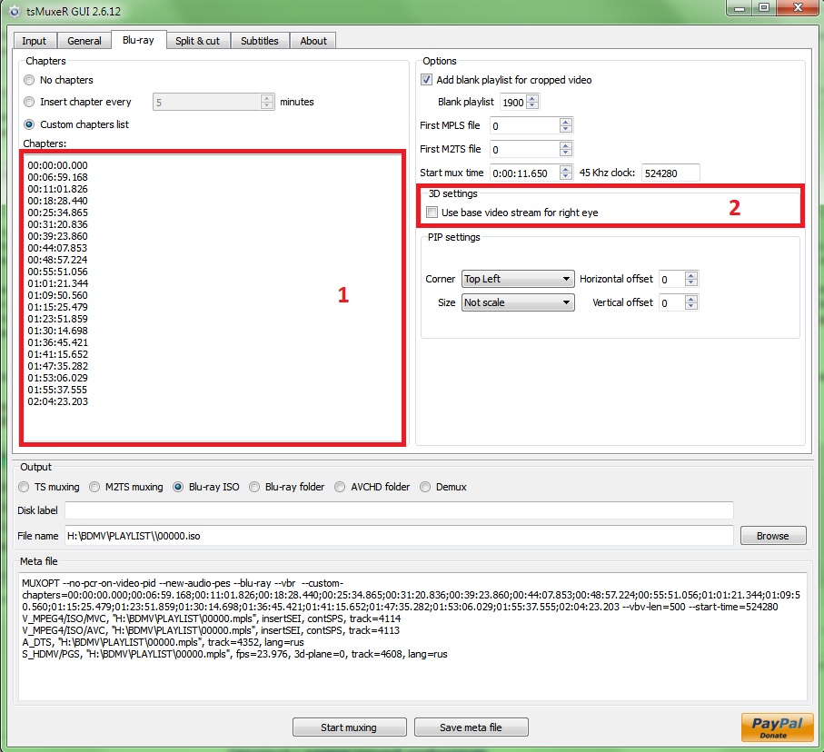Viewport: 824px width, 752px height.
Task: Click the Blank playlist 1900 stepper
Action: (x=532, y=102)
